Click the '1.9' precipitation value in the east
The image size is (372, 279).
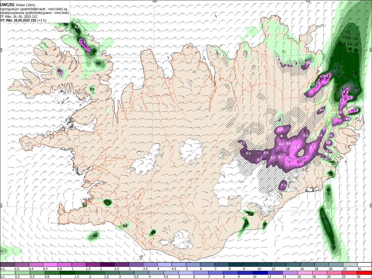(318, 83)
